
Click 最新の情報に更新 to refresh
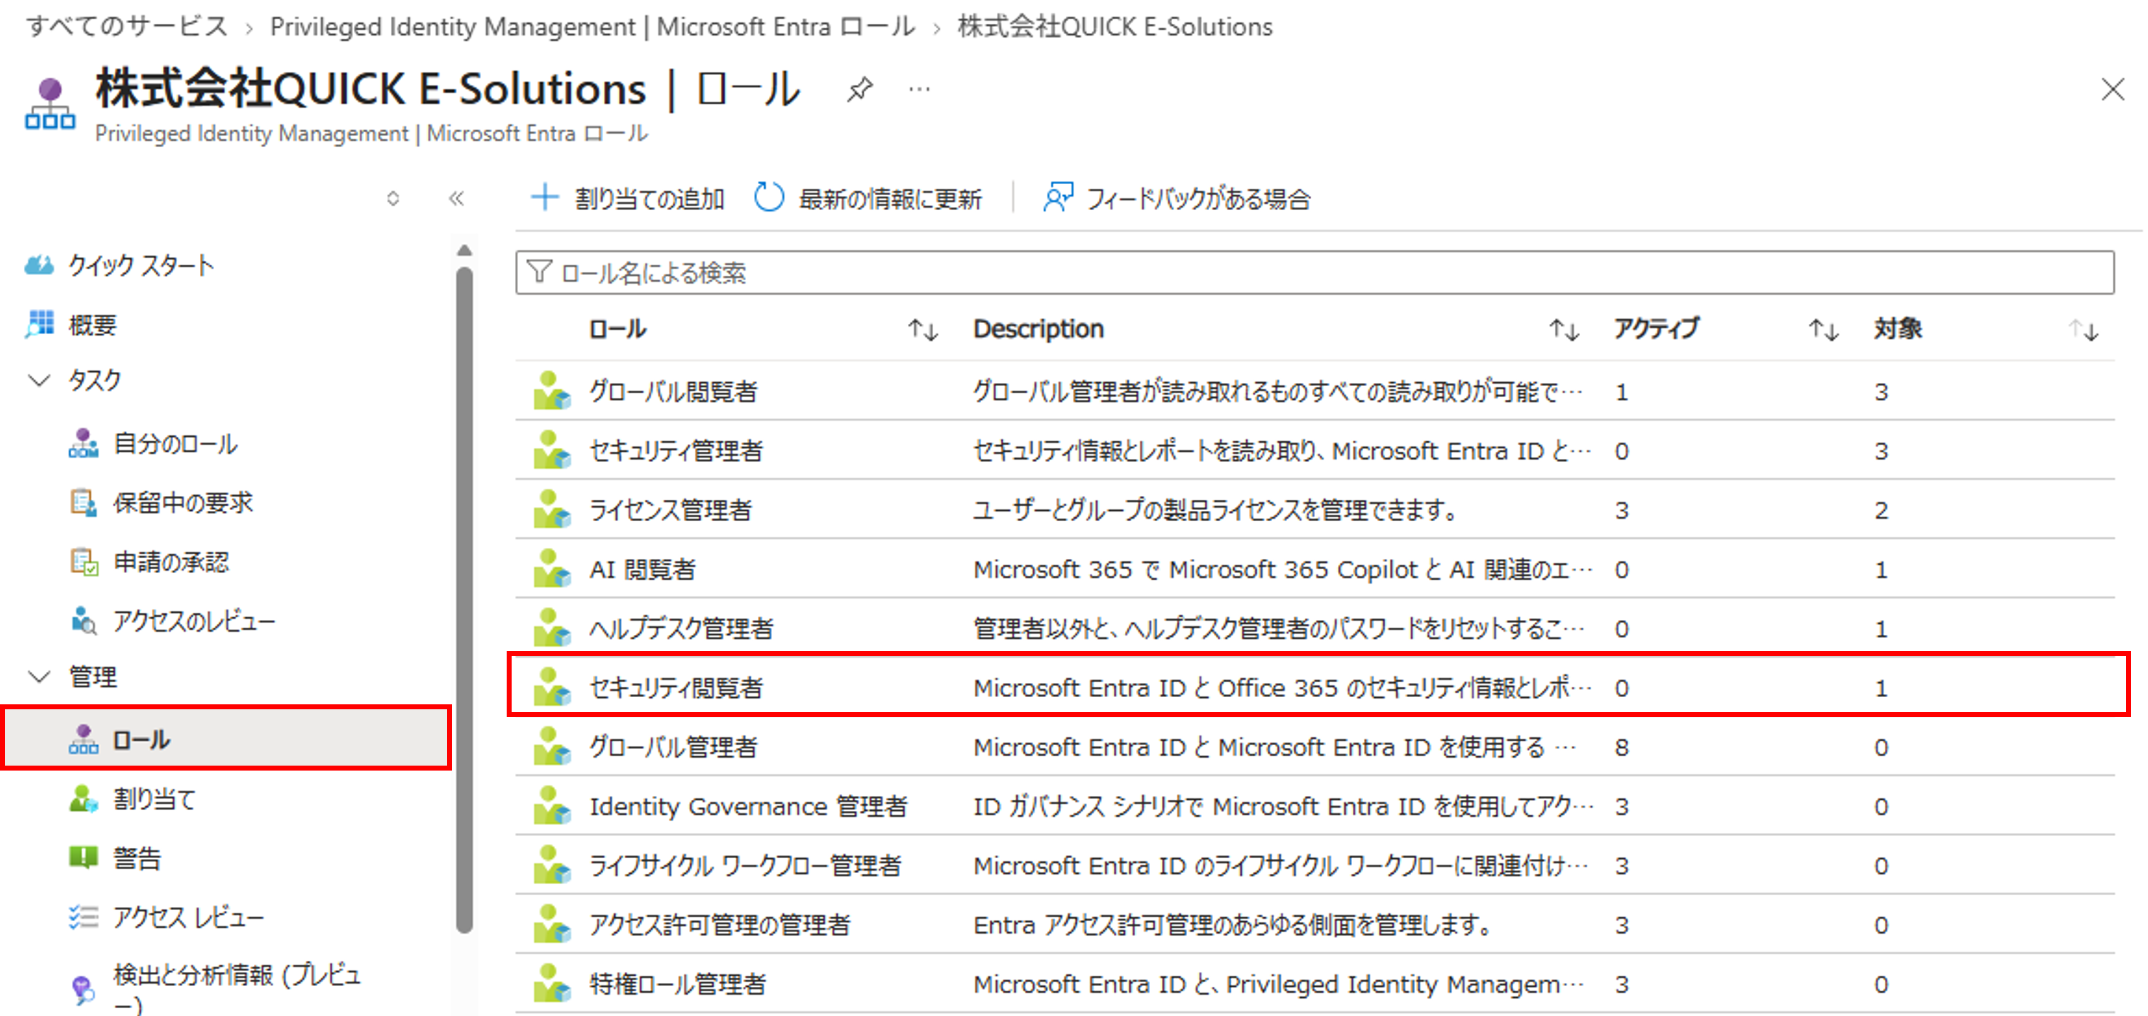coord(868,199)
